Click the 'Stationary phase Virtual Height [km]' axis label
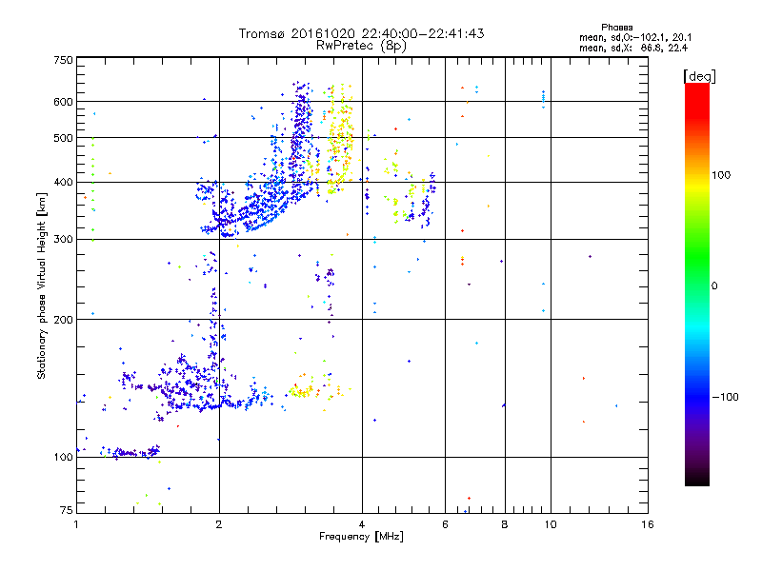The width and height of the screenshot is (762, 571). coord(42,286)
